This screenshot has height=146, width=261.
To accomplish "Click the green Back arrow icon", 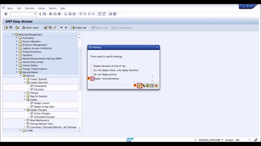I will tap(51, 14).
